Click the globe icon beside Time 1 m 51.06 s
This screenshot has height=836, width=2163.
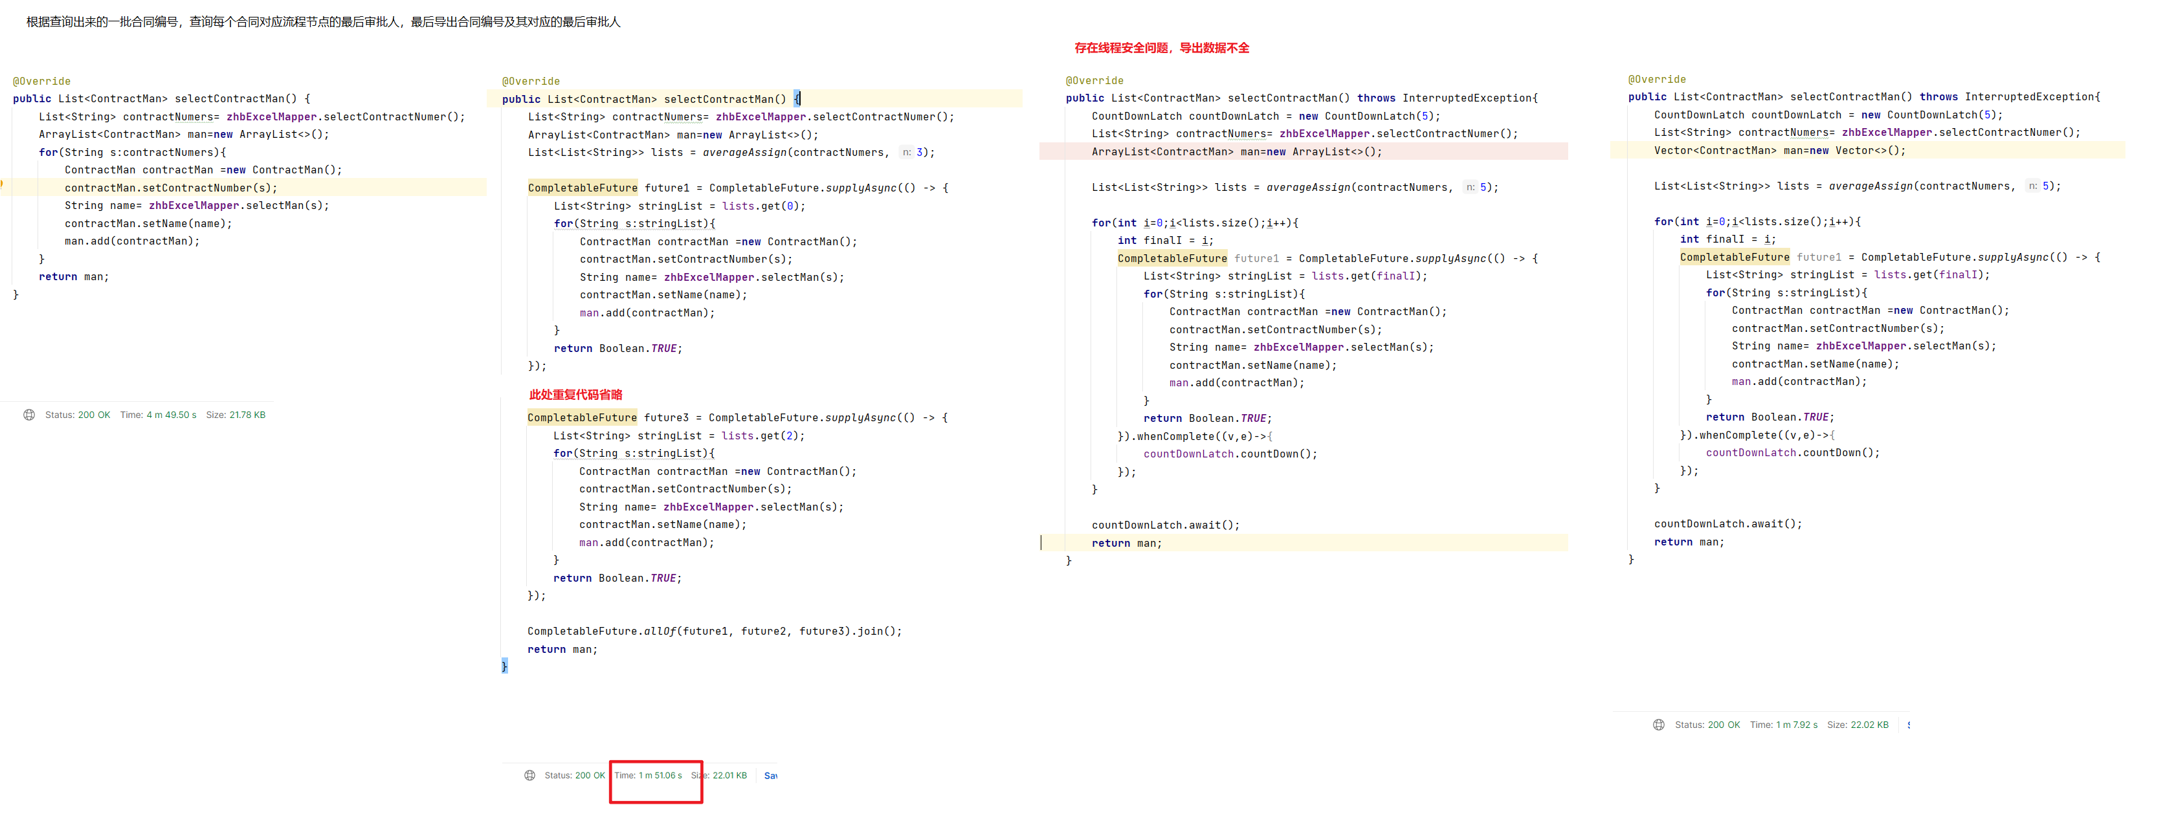point(530,776)
